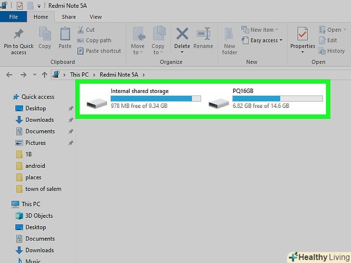
Task: Click This PC in the address breadcrumb
Action: [79, 75]
